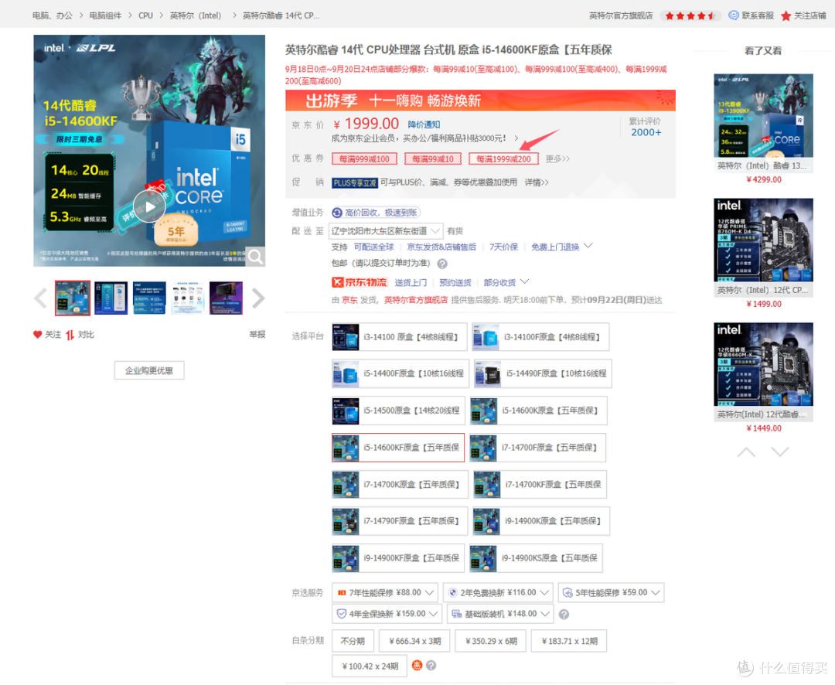835x685 pixels.
Task: Show next product thumbnails arrow
Action: click(x=257, y=298)
